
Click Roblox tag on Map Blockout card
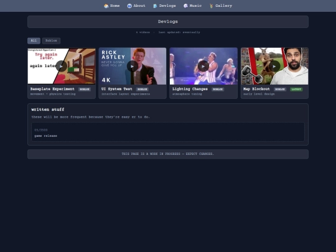280,90
